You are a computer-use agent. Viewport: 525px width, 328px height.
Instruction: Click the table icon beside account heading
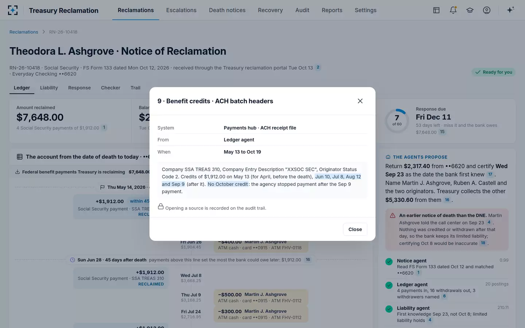tap(20, 157)
